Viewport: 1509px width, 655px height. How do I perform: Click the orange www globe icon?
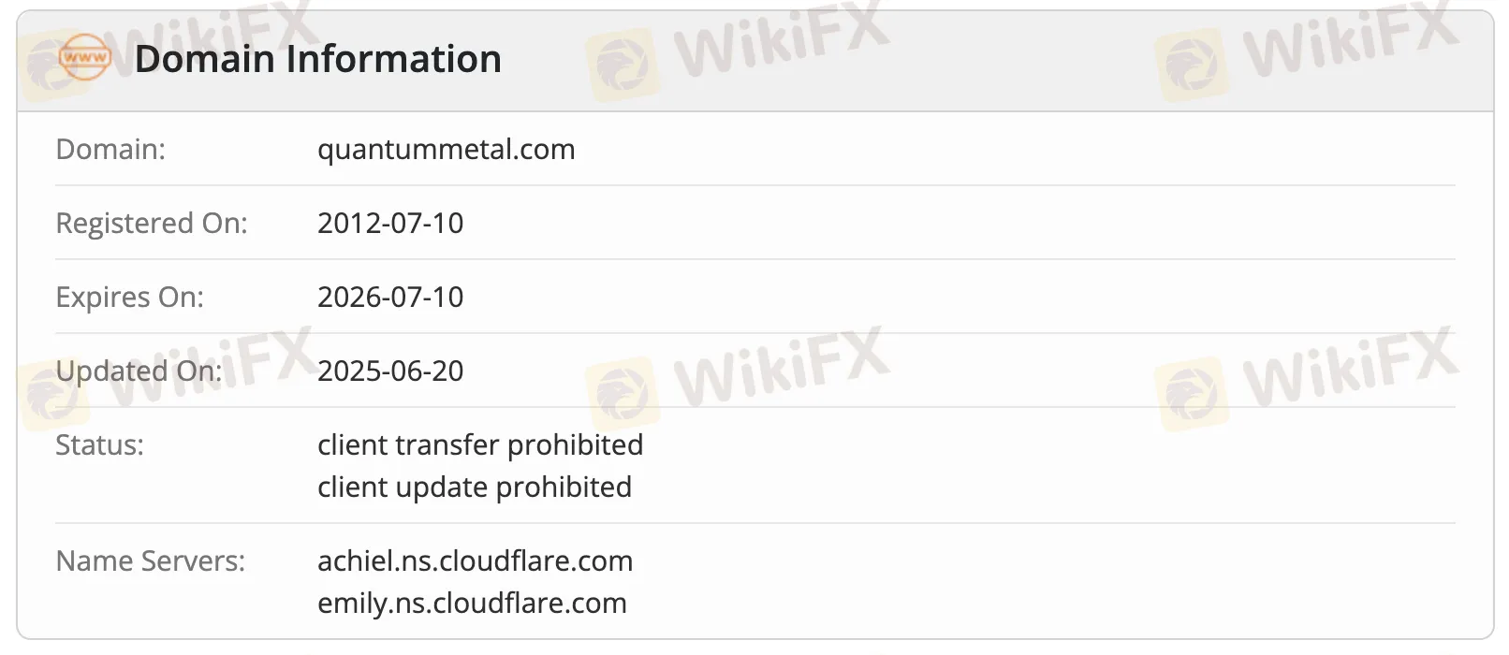84,58
